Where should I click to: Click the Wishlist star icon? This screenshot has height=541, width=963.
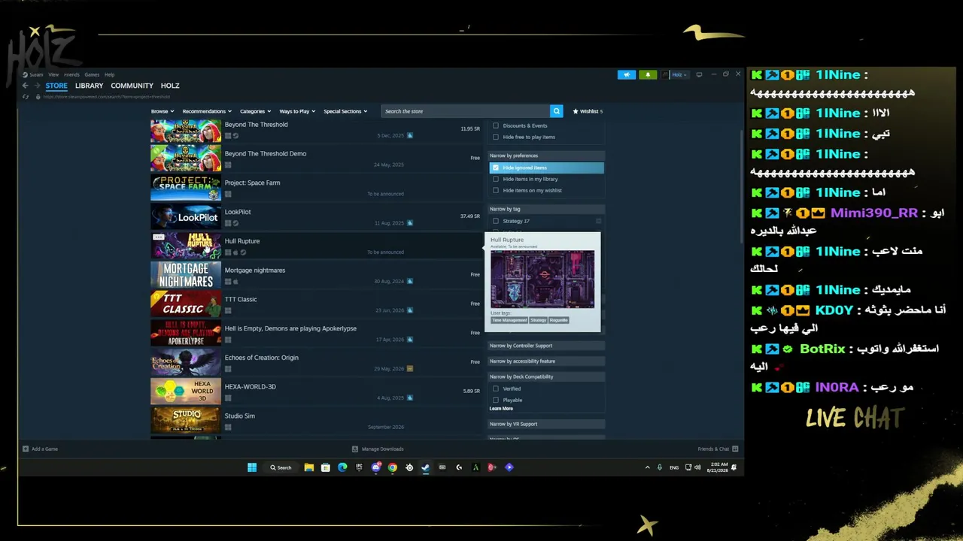coord(576,111)
